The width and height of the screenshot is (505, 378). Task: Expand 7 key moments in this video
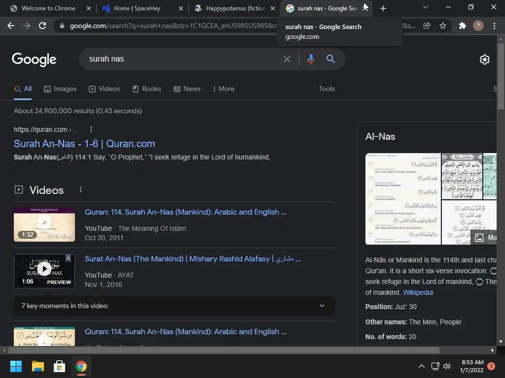point(174,306)
